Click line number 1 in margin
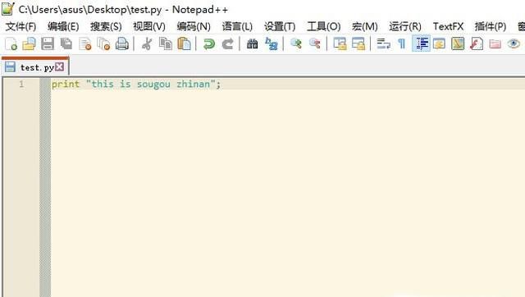 coord(21,84)
